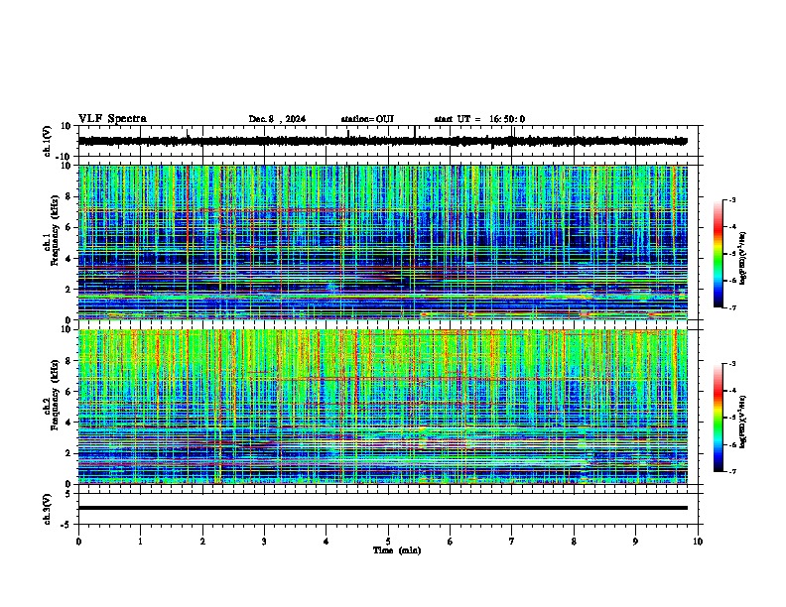Click time axis tick label "1"

pyautogui.click(x=140, y=542)
